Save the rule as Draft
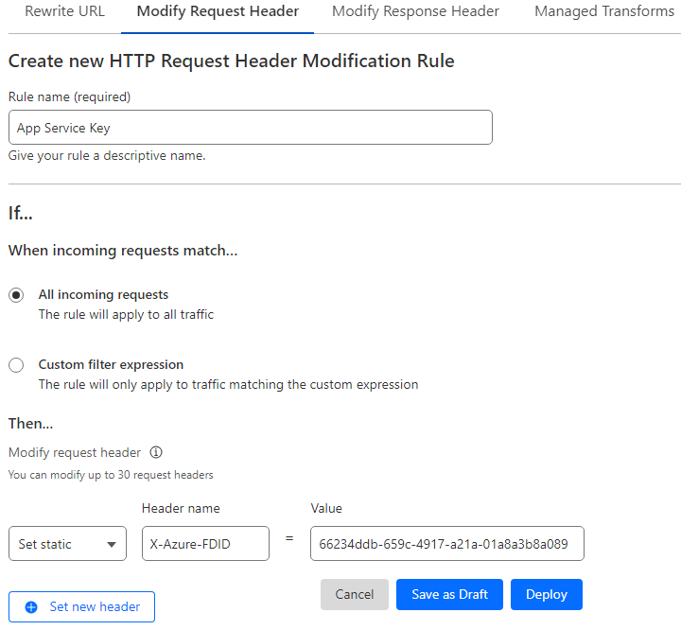The height and width of the screenshot is (630, 681). (x=449, y=594)
